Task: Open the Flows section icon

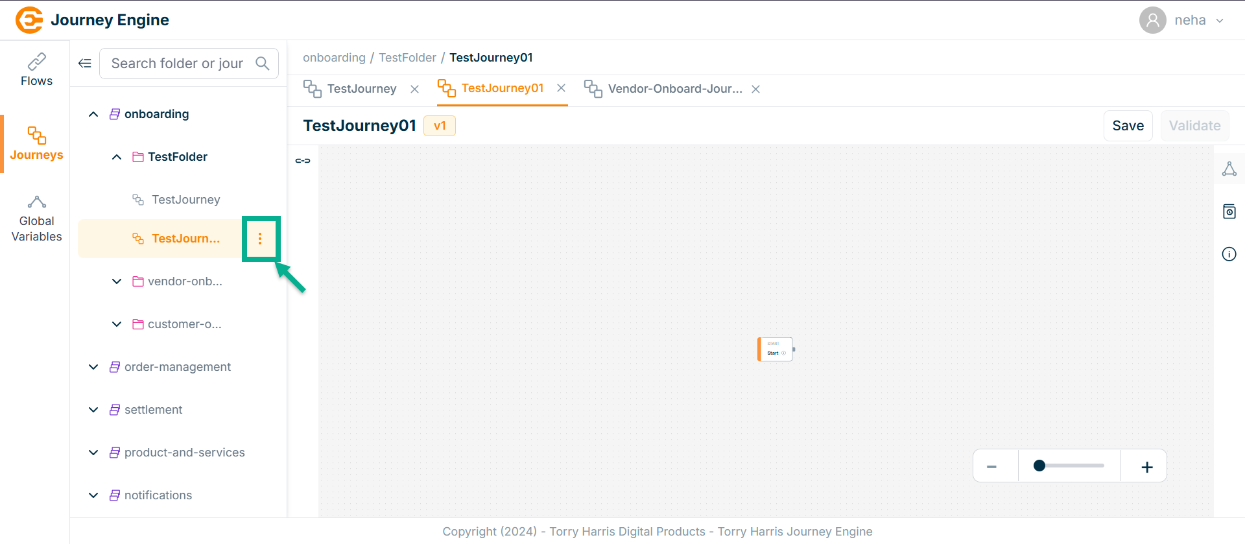Action: coord(36,62)
